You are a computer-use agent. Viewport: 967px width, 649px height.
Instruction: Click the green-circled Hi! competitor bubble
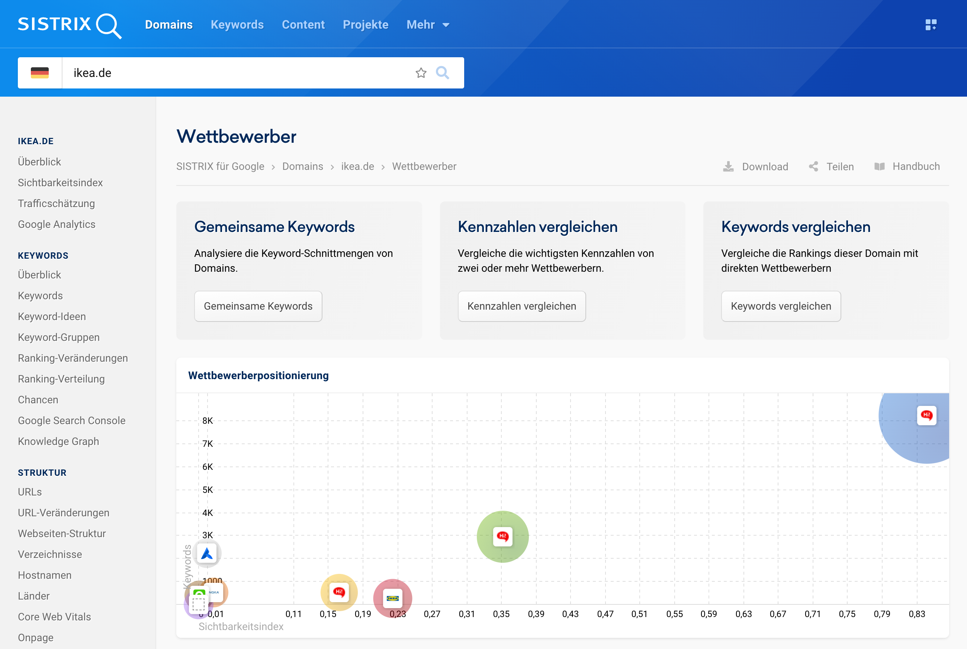click(x=502, y=536)
